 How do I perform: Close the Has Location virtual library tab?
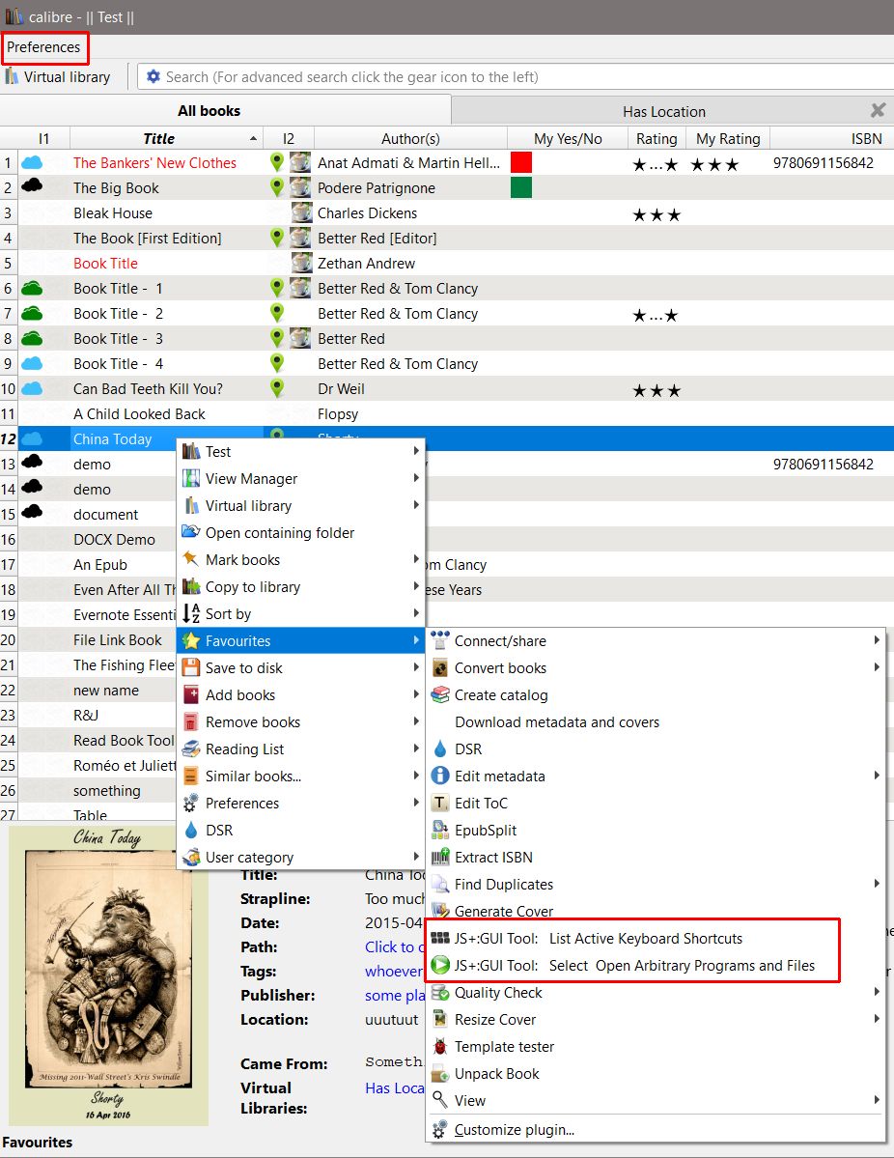click(878, 110)
